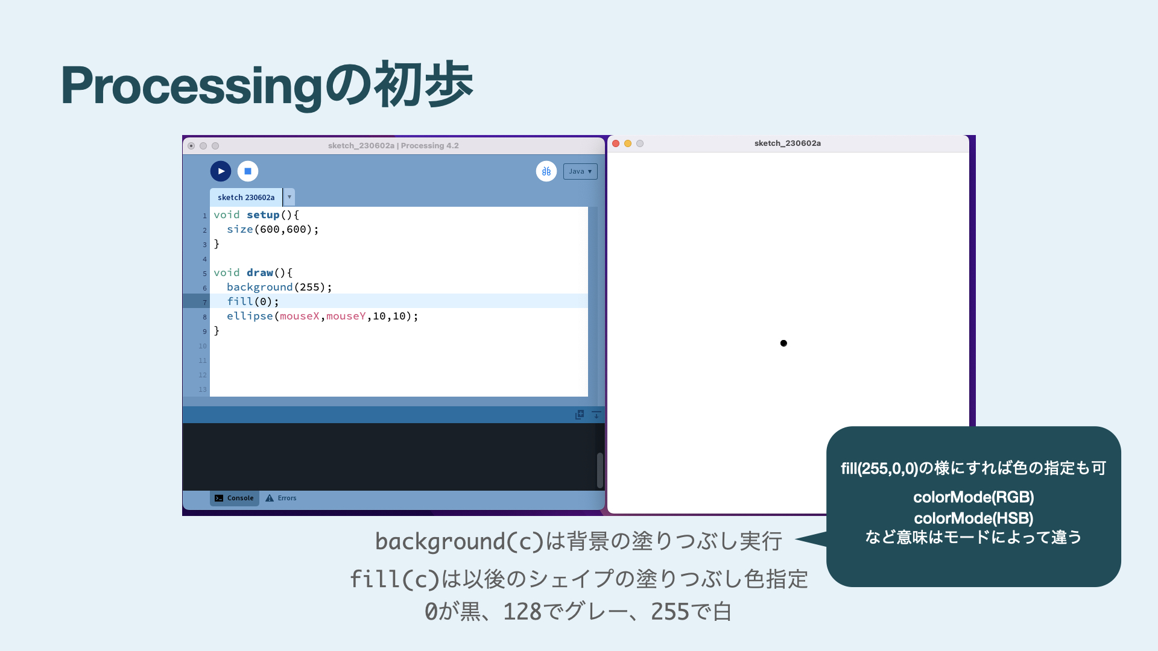Screen dimensions: 1158x651
Task: Click the console vertical scrollbar handle
Action: pos(600,470)
